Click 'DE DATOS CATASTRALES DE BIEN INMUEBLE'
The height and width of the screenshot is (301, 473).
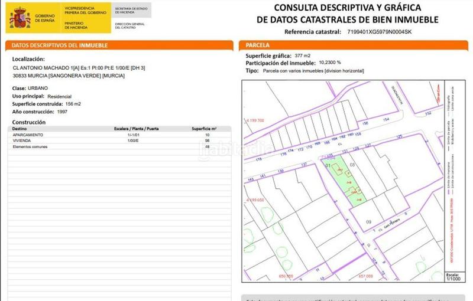pyautogui.click(x=348, y=19)
